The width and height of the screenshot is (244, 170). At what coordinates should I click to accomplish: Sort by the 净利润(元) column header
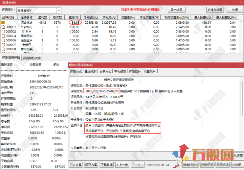click(109, 17)
